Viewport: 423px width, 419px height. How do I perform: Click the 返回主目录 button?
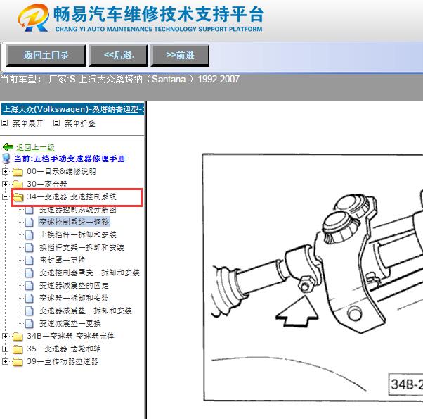pos(46,56)
